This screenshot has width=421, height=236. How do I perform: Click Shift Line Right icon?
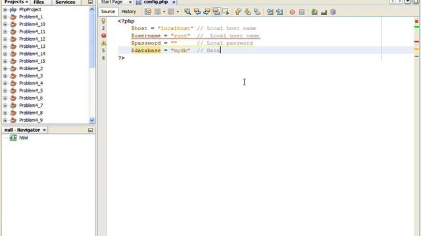point(280,12)
